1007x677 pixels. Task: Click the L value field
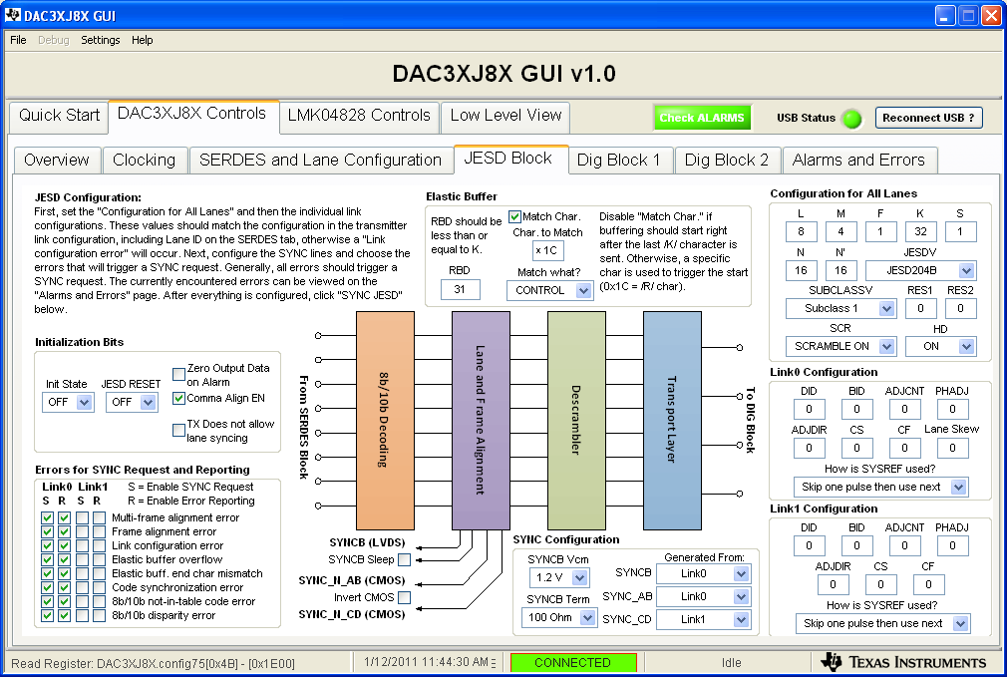coord(801,232)
